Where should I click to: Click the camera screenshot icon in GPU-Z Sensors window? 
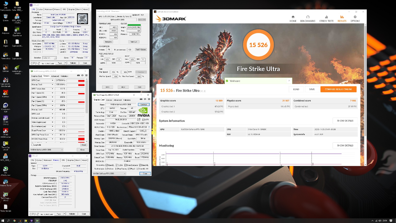click(x=78, y=75)
